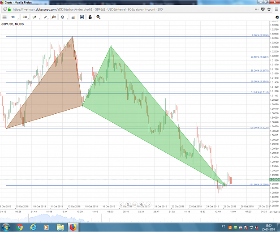Click the 12 Oct 2018 date axis label
Viewport: 280px width, 232px height.
point(74,206)
